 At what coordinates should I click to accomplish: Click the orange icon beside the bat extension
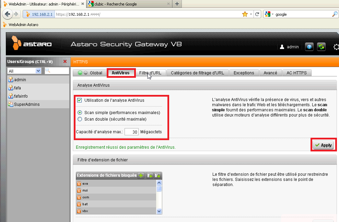pos(79,204)
